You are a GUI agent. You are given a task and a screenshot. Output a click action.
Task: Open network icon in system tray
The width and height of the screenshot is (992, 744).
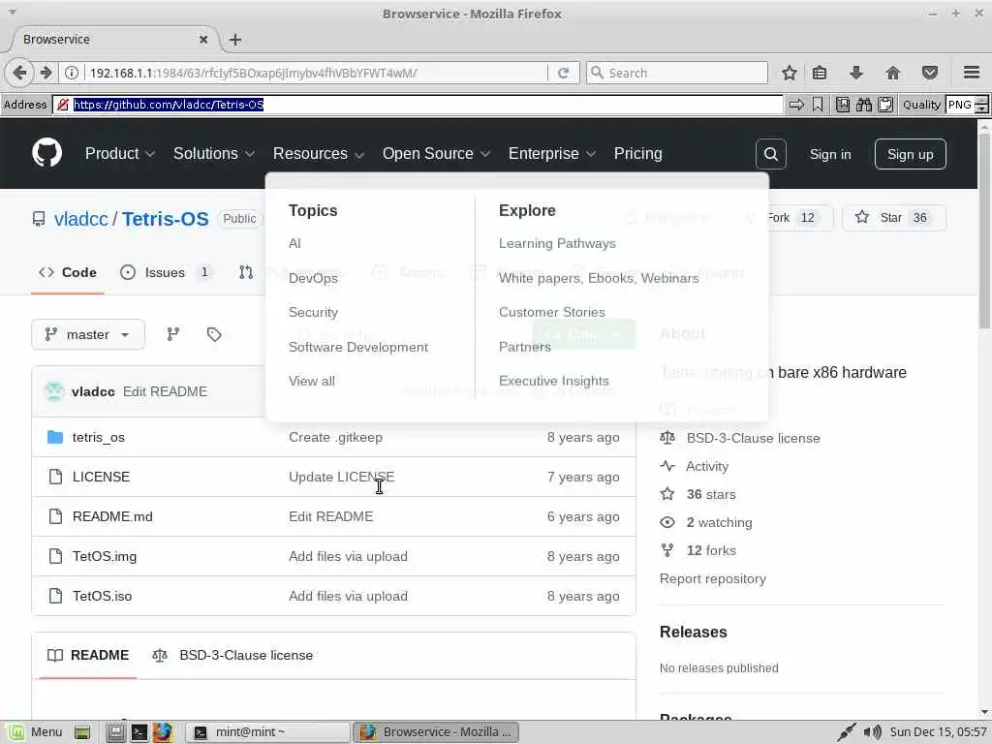(x=846, y=732)
